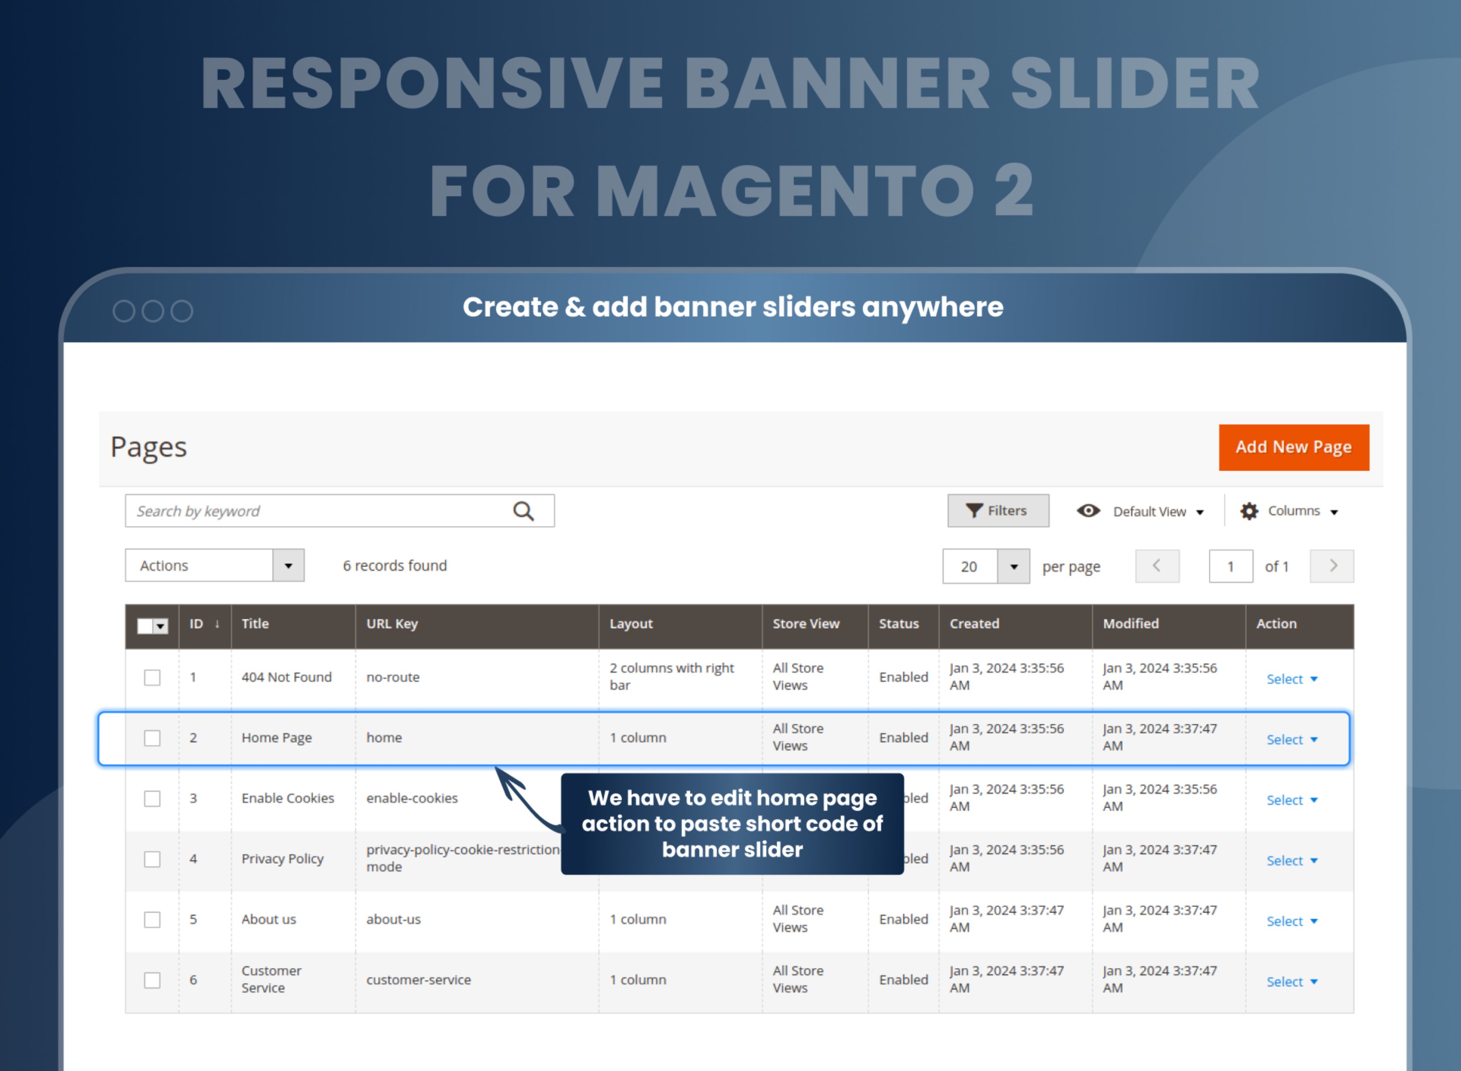Sort by the Title column header
Image resolution: width=1461 pixels, height=1071 pixels.
click(293, 626)
